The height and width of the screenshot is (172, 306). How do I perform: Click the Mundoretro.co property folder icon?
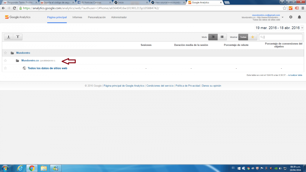click(17, 61)
